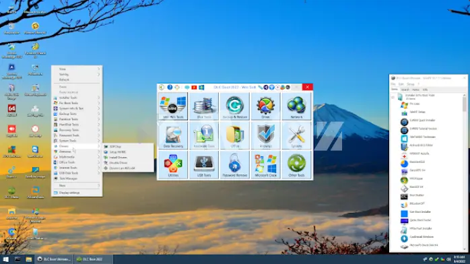Open Multimedia in context menu

click(77, 157)
